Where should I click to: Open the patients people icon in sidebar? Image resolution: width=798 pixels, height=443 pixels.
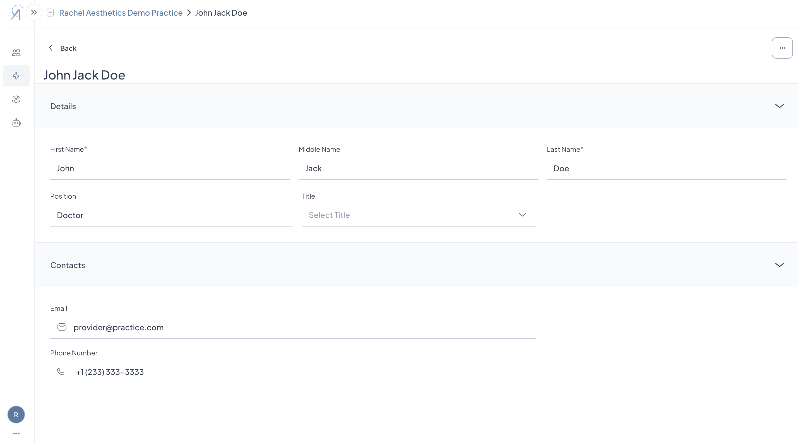tap(16, 52)
